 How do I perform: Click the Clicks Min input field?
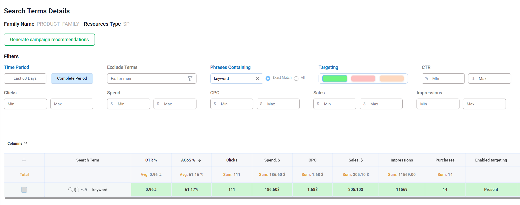(25, 104)
